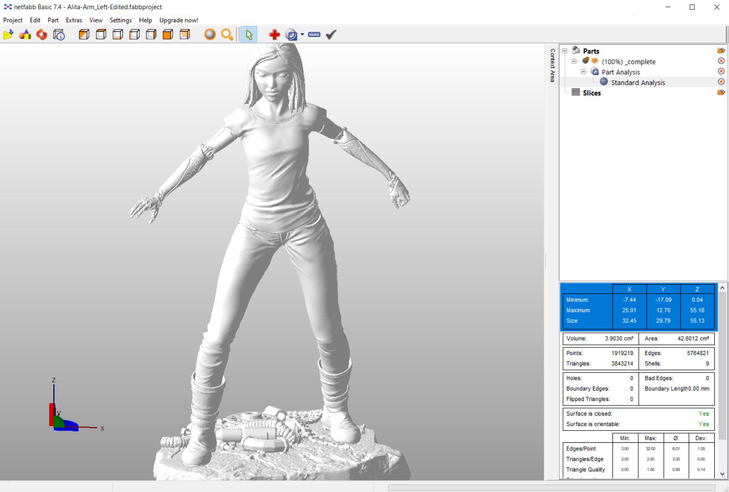Image resolution: width=729 pixels, height=492 pixels.
Task: Minimize the netfabb window
Action: (668, 7)
